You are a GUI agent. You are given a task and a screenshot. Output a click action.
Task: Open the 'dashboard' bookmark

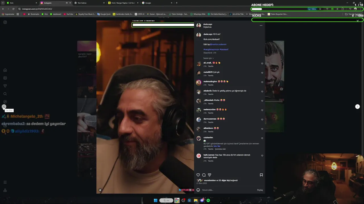point(55,14)
